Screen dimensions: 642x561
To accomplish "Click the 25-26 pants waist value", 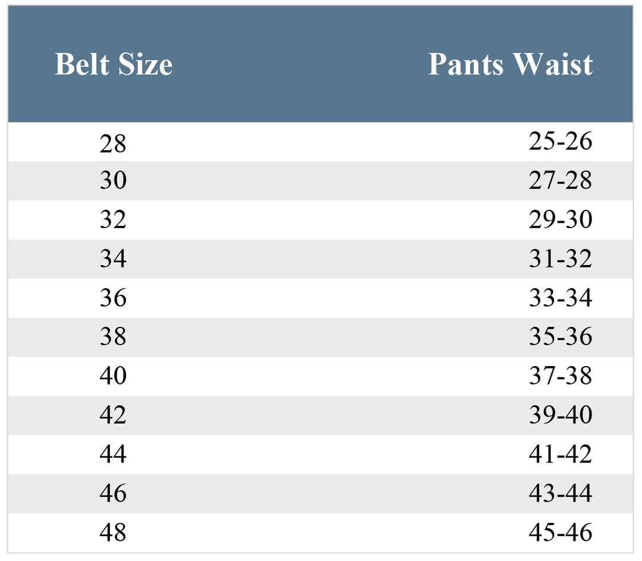I will click(561, 141).
